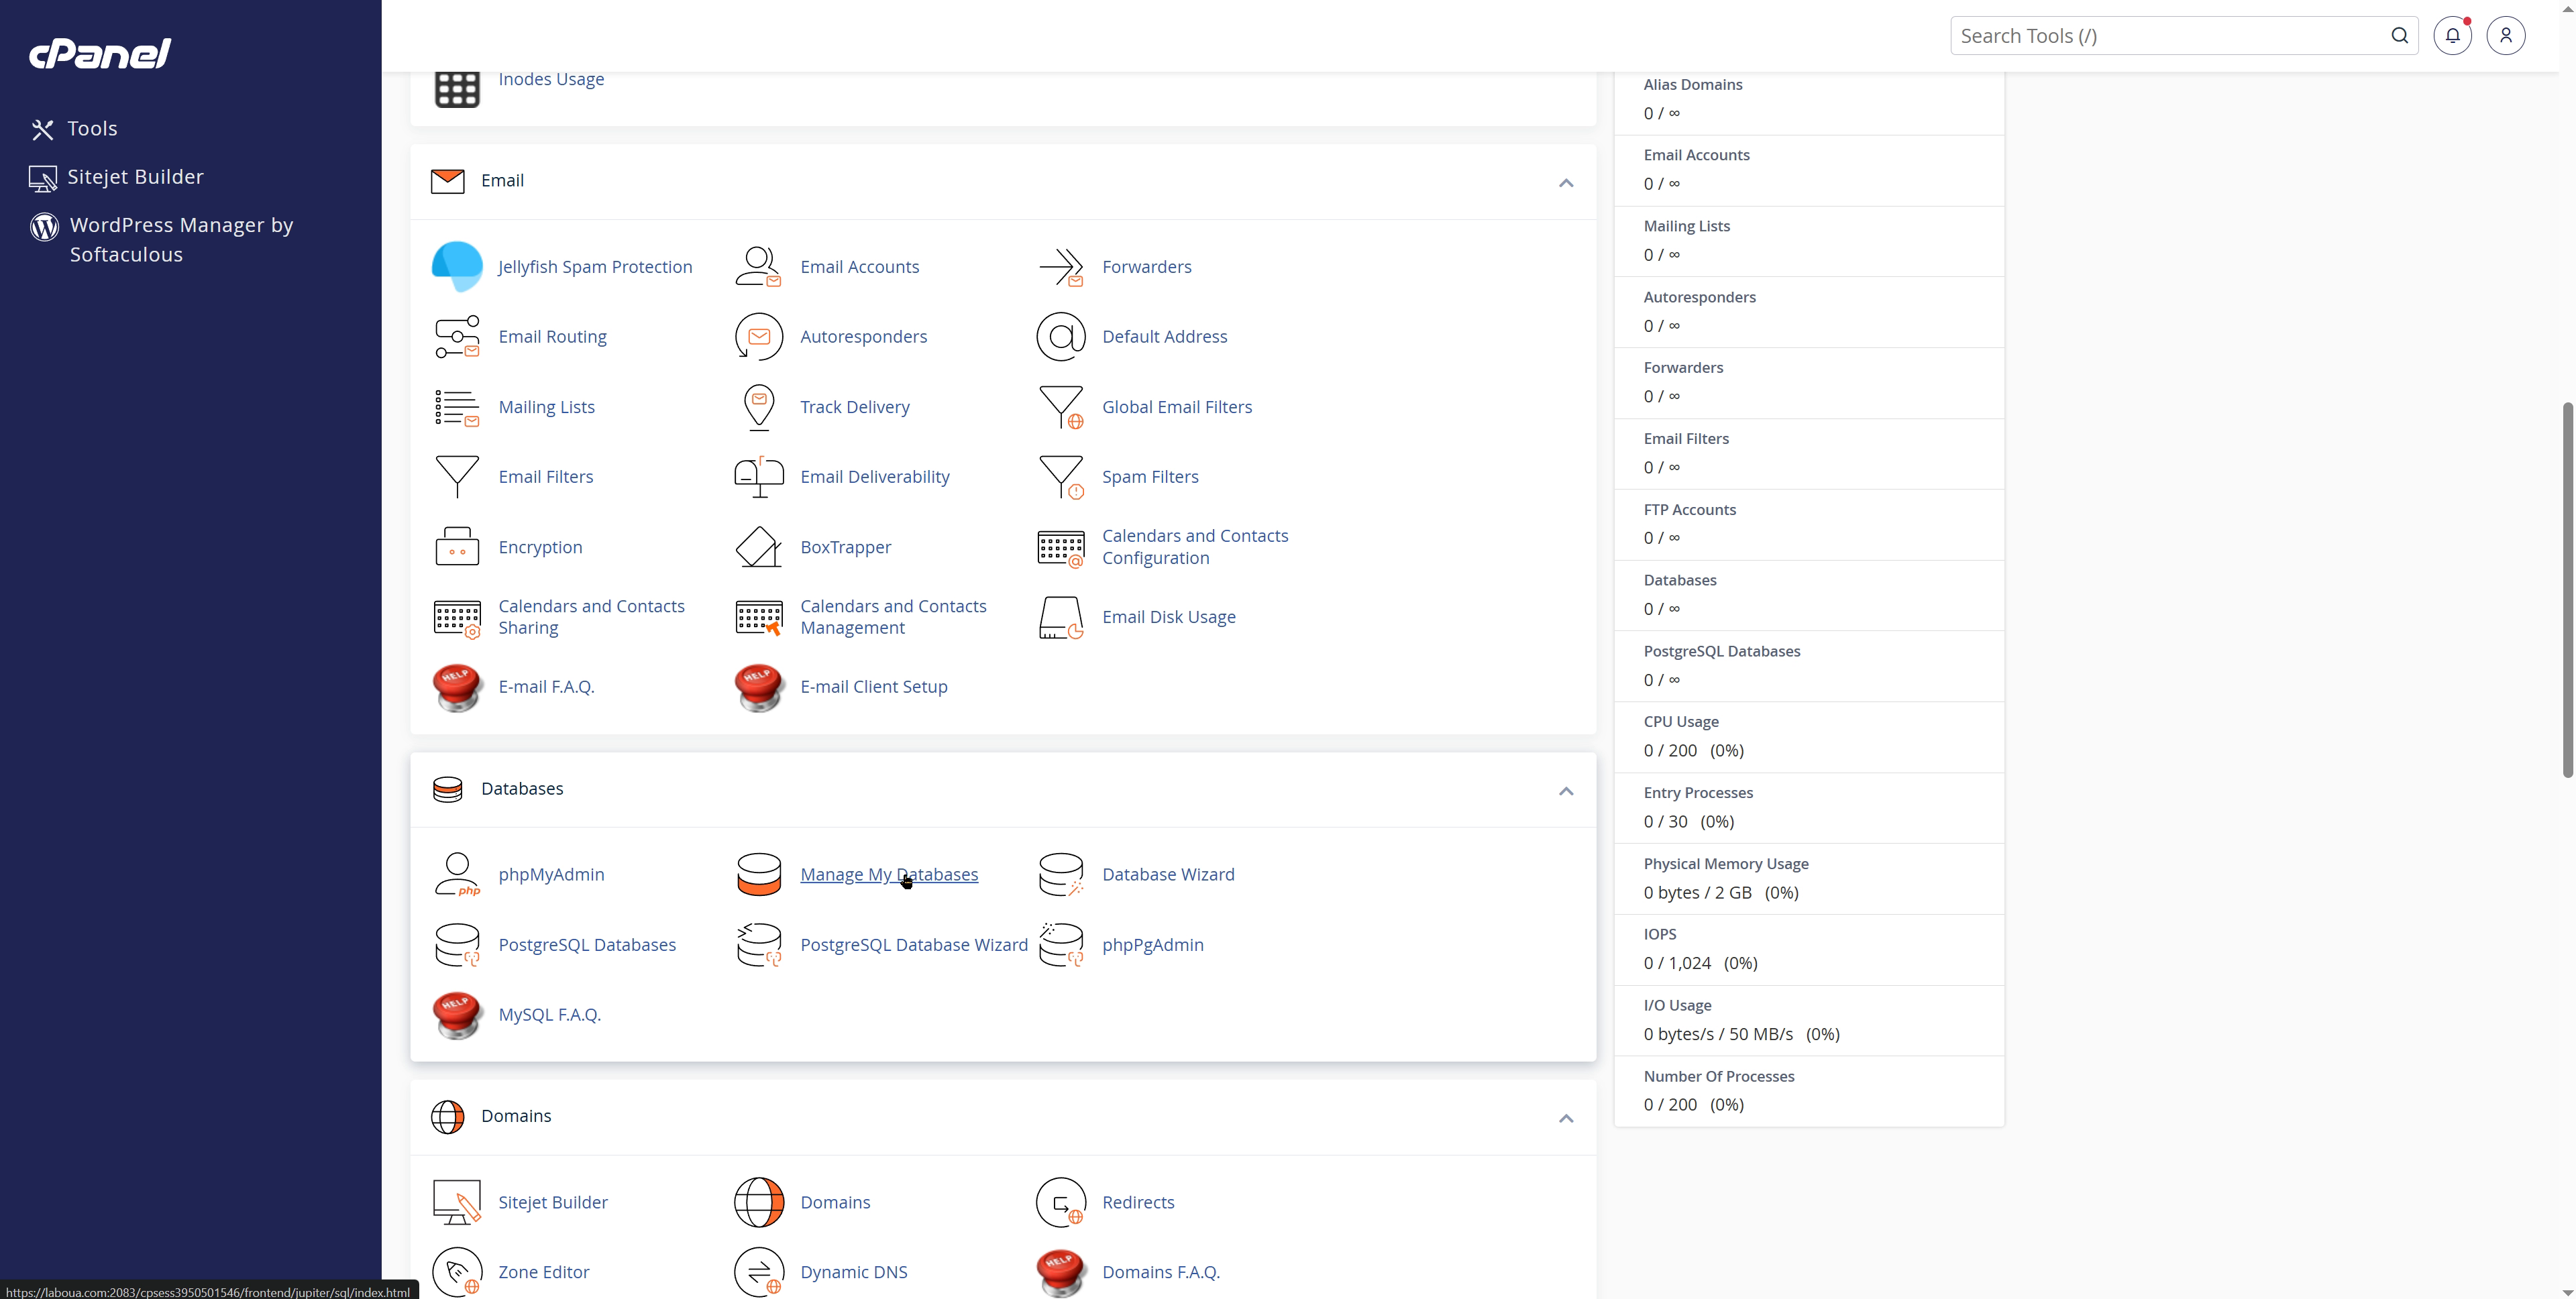This screenshot has width=2576, height=1299.
Task: Click the Domains F.A.Q. link
Action: pos(1161,1272)
